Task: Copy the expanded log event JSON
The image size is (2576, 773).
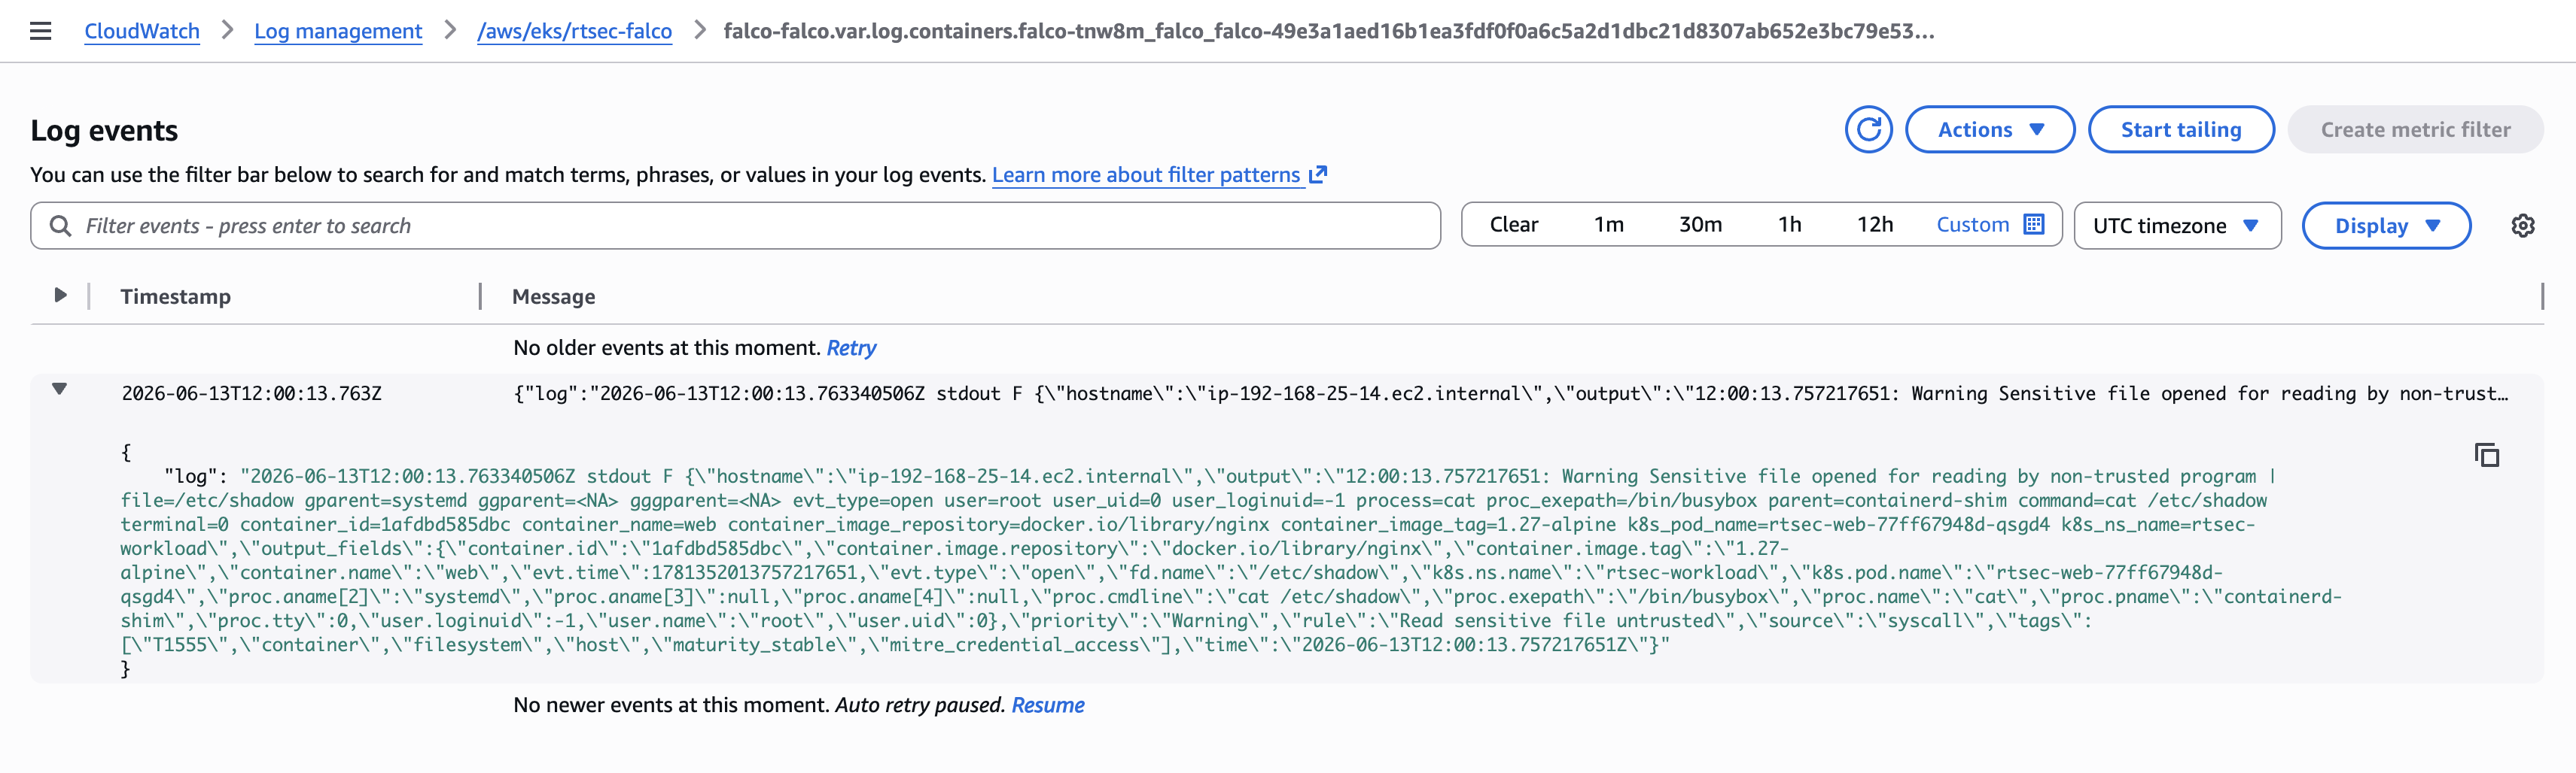Action: click(2486, 456)
